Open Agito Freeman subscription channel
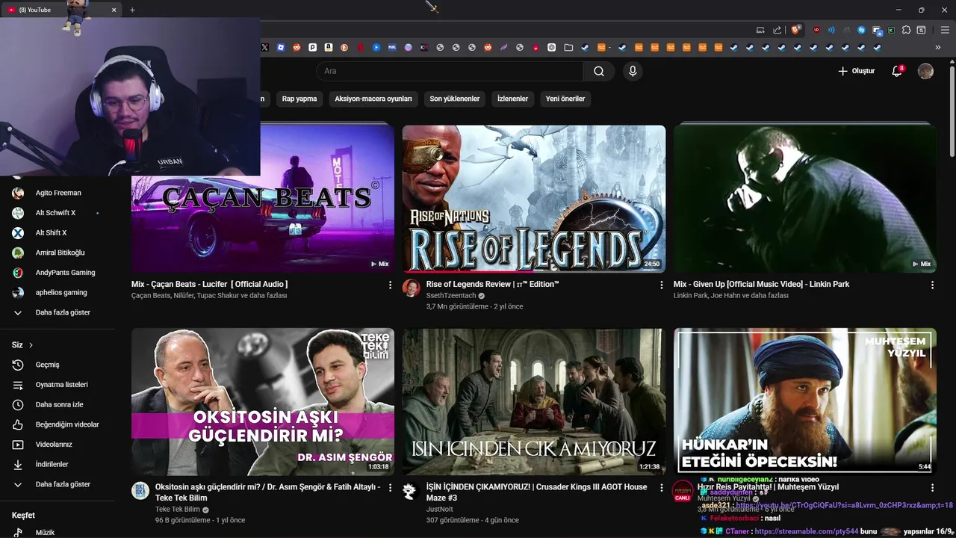 click(58, 193)
